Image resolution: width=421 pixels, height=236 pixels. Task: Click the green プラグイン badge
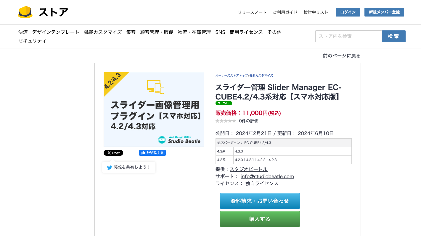(224, 103)
